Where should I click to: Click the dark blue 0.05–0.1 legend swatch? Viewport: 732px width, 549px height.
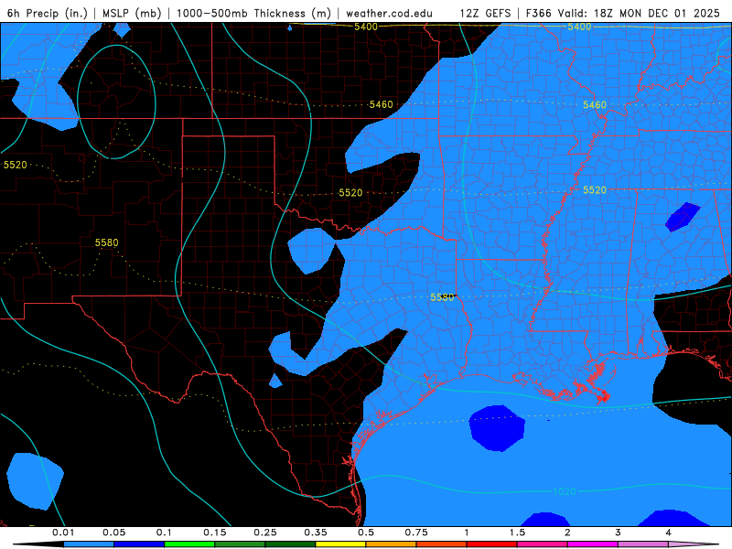click(x=139, y=544)
